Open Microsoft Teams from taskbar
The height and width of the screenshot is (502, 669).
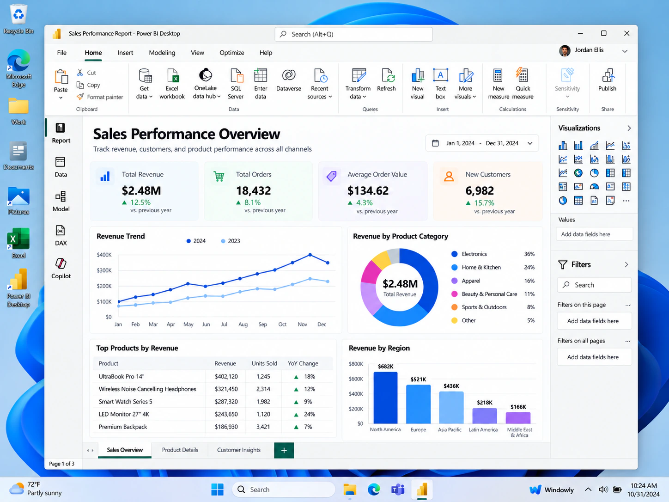point(398,490)
